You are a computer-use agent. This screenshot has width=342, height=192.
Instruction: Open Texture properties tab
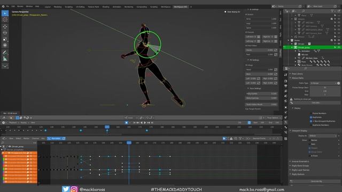286,139
